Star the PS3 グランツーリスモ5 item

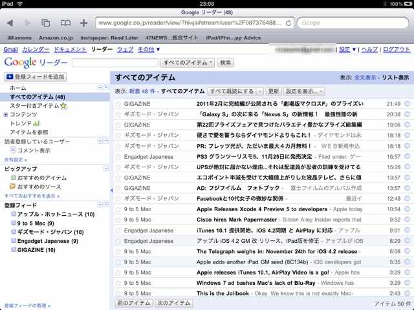click(118, 157)
